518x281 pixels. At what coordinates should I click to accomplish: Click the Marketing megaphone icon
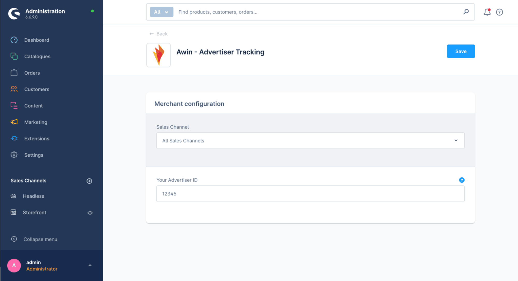(x=14, y=122)
